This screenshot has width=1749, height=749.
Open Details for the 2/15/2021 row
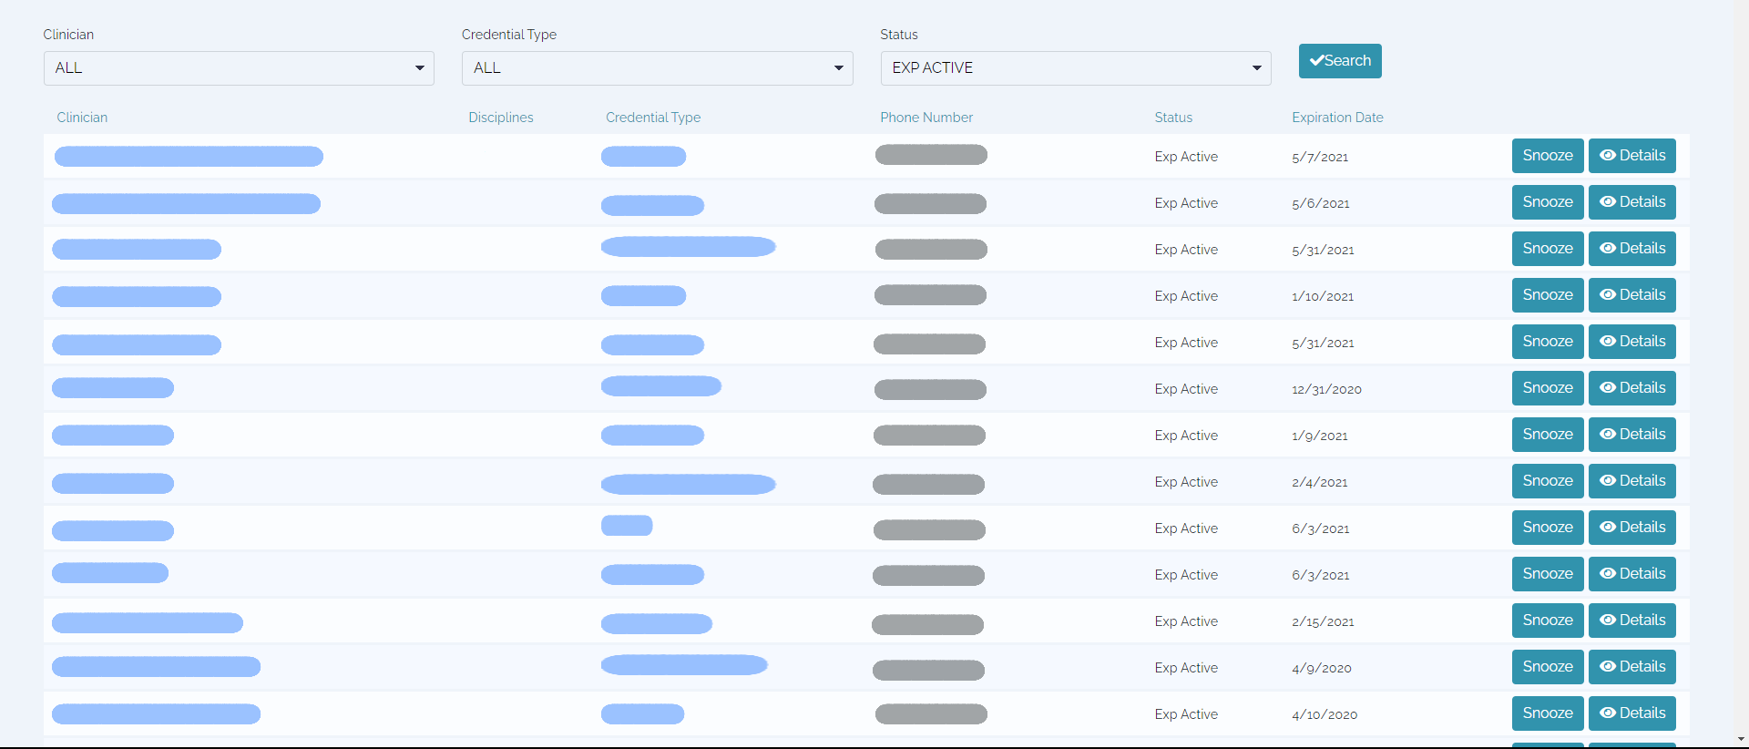(1632, 621)
